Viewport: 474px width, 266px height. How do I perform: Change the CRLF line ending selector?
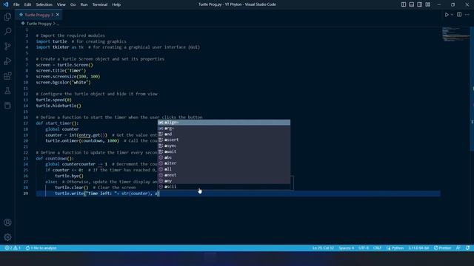[377, 248]
